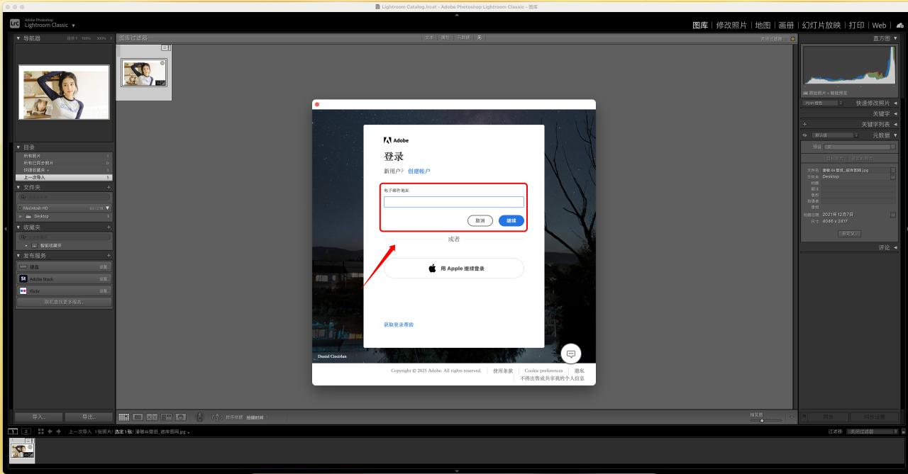
Task: Select Compare view XY icon
Action: click(153, 417)
